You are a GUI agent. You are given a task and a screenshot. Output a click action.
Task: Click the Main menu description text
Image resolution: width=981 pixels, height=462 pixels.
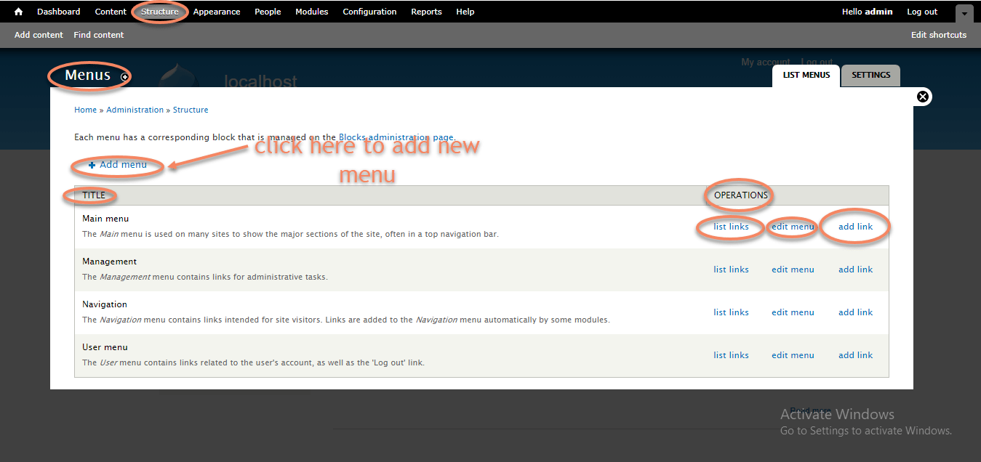click(290, 235)
